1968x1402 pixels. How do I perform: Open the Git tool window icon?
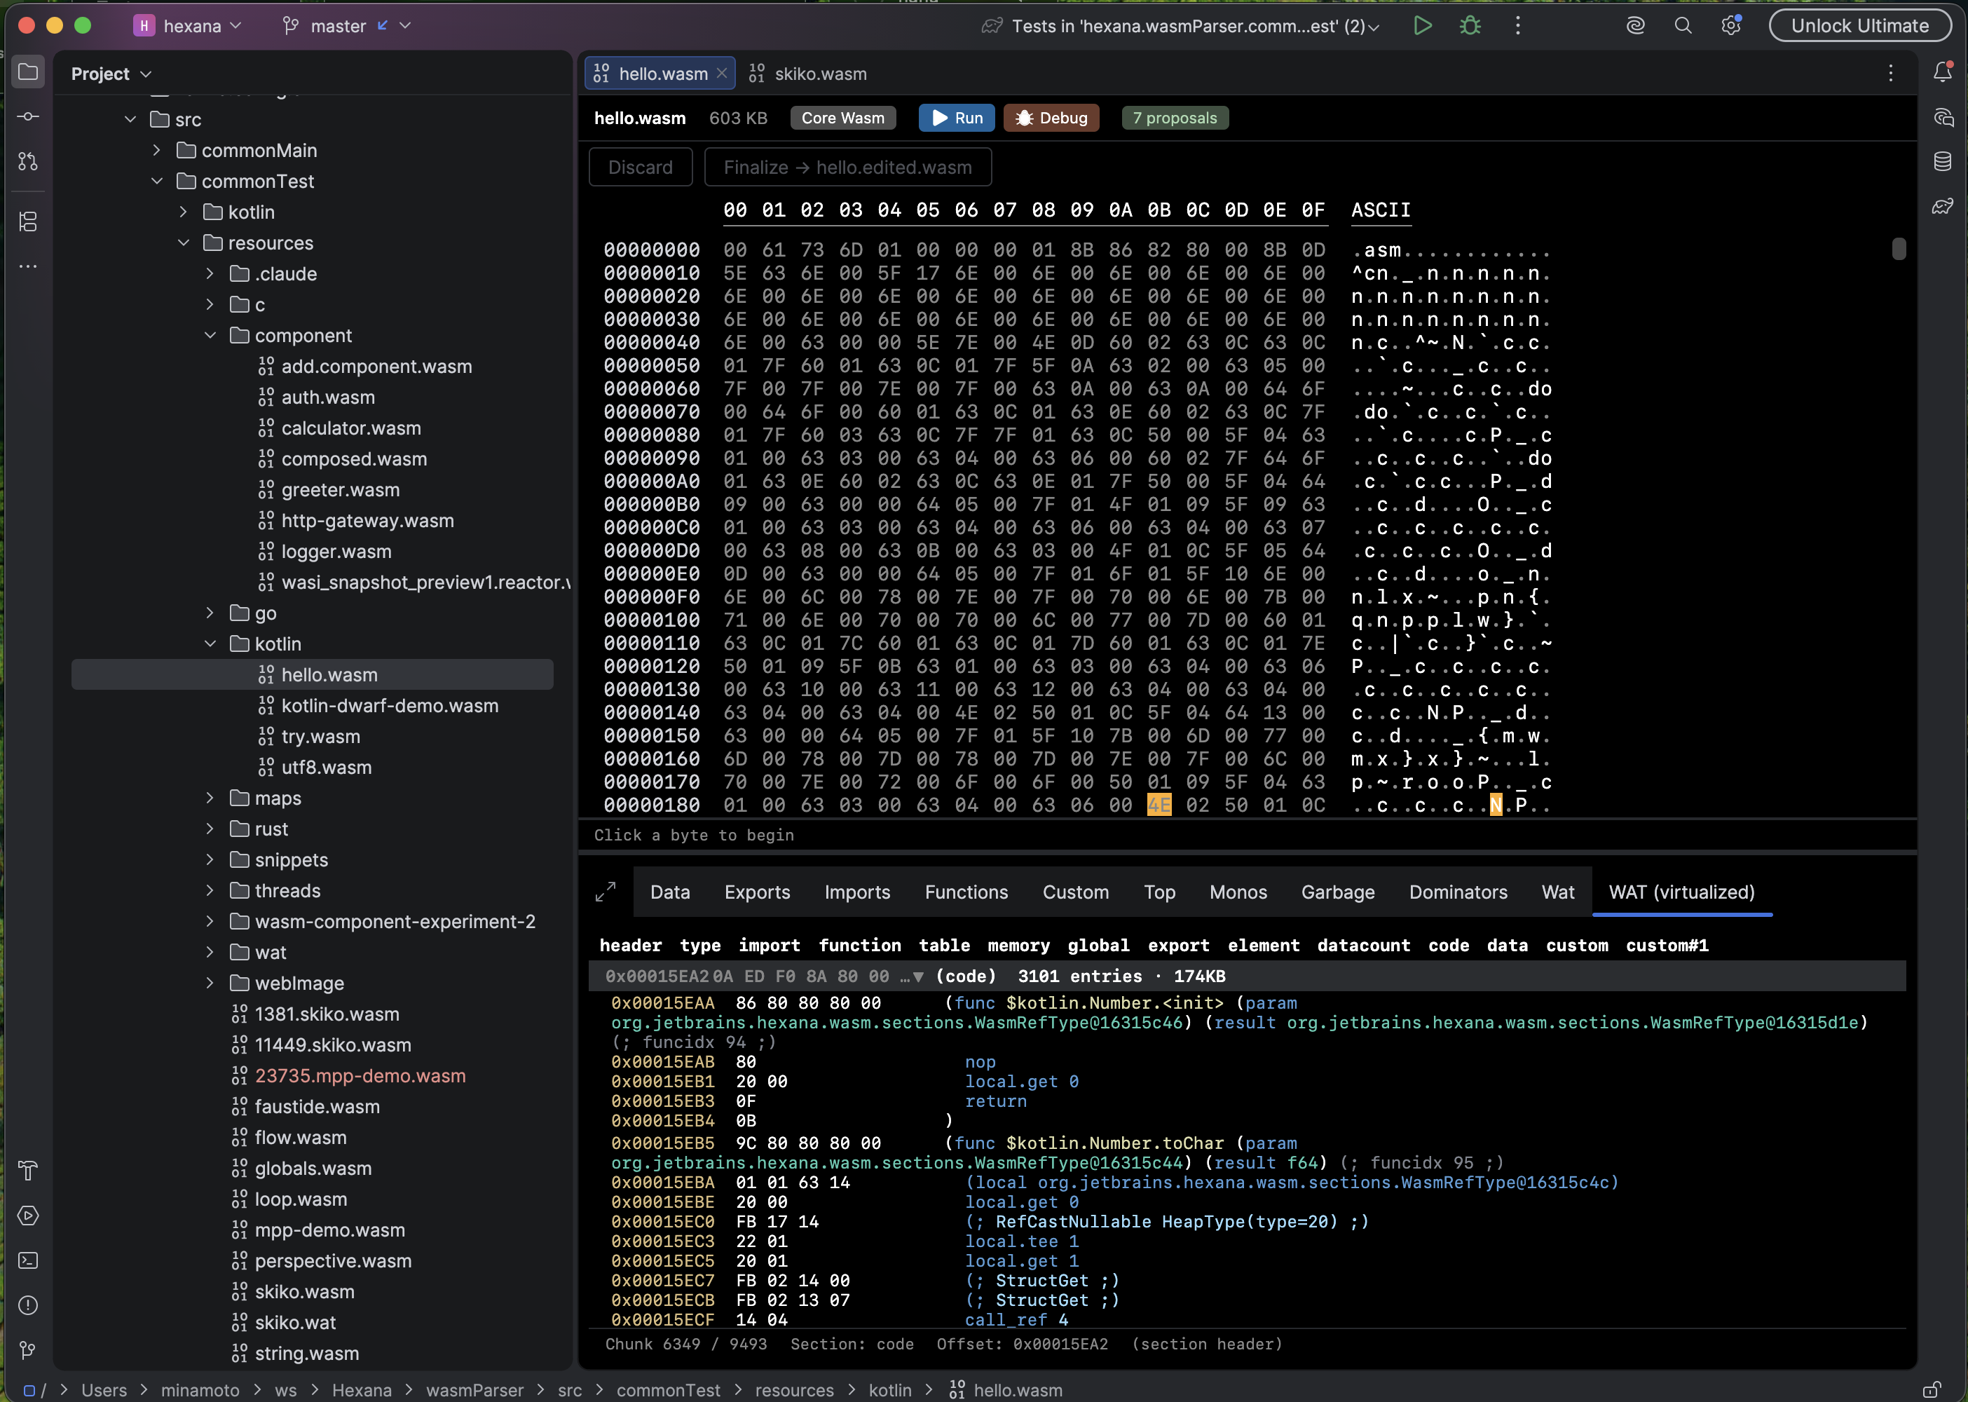27,1350
